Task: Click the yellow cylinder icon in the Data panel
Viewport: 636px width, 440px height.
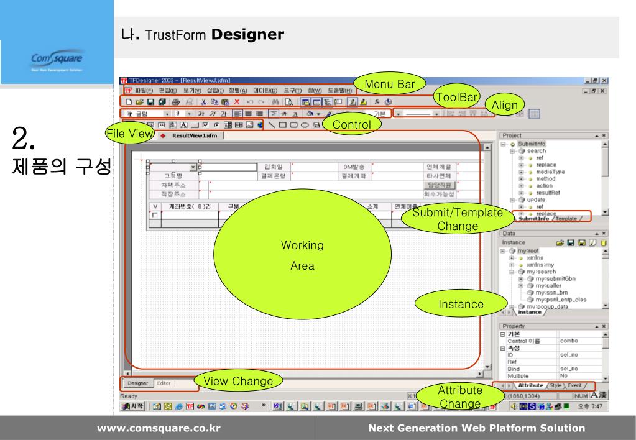Action: click(603, 243)
